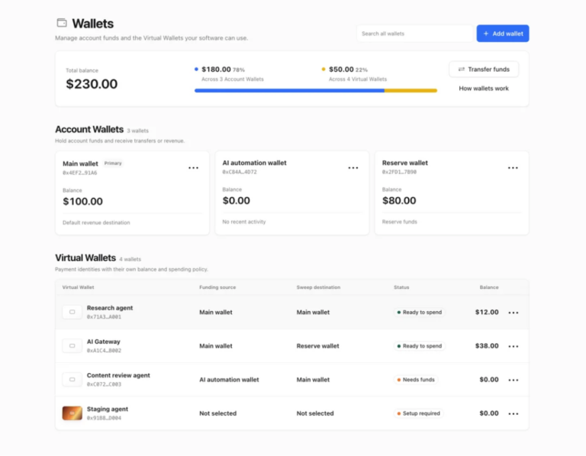This screenshot has width=586, height=456.
Task: Click address 0x71A3…A001
Action: (x=104, y=316)
